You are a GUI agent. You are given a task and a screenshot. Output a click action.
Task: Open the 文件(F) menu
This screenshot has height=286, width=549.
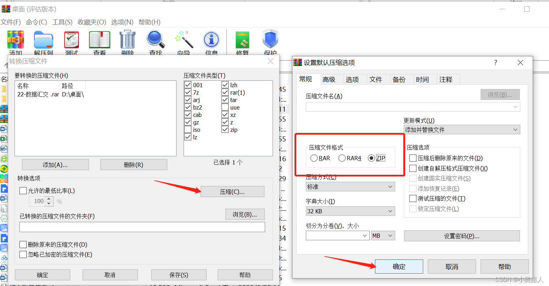tap(11, 22)
